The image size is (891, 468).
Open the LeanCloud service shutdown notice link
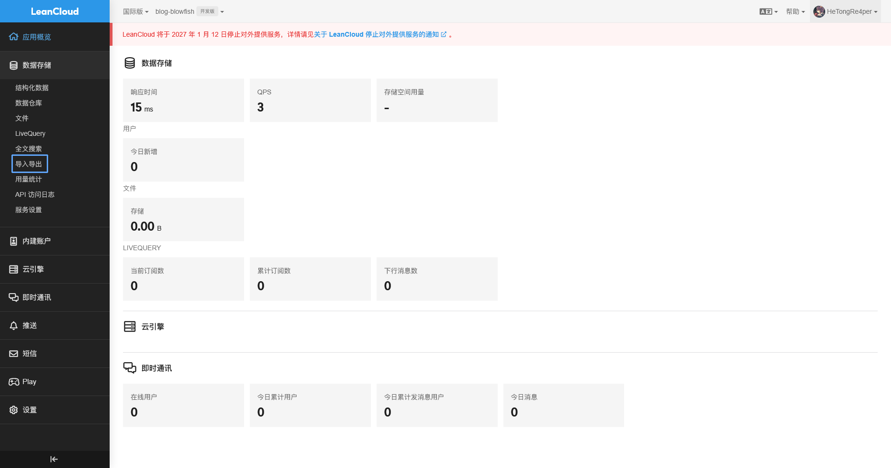(x=387, y=34)
